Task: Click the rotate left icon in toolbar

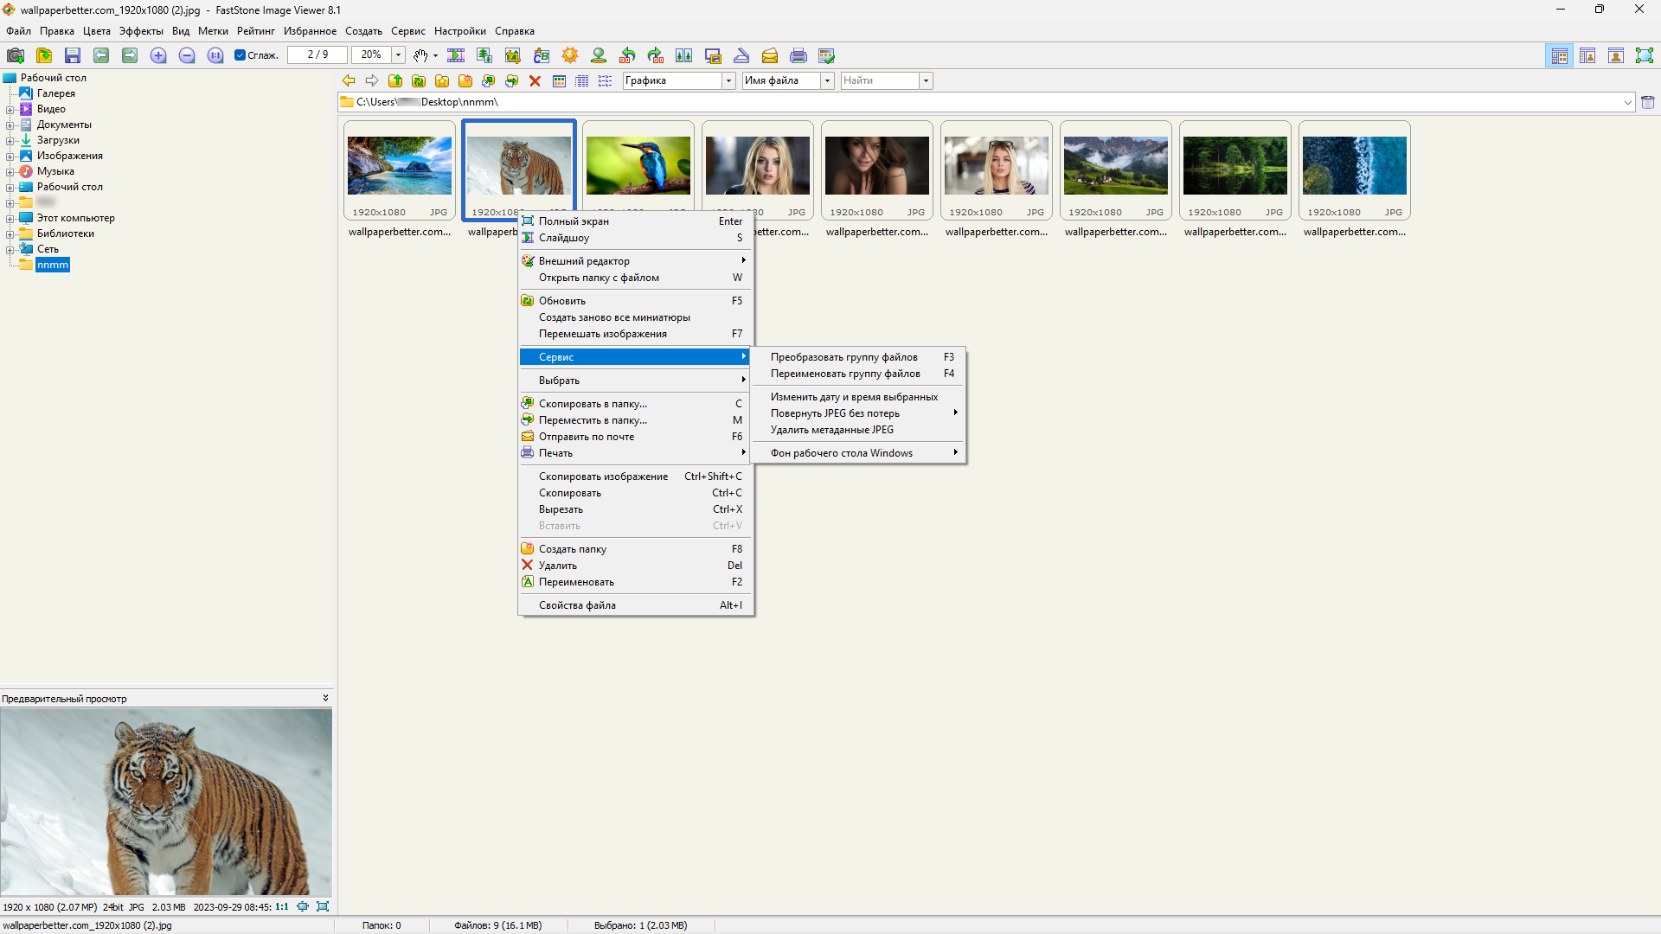Action: pyautogui.click(x=627, y=55)
